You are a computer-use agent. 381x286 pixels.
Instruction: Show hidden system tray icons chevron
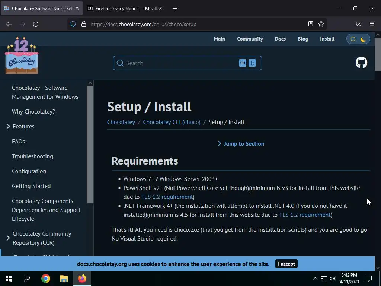(x=315, y=279)
